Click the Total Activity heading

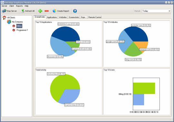pyautogui.click(x=41, y=70)
